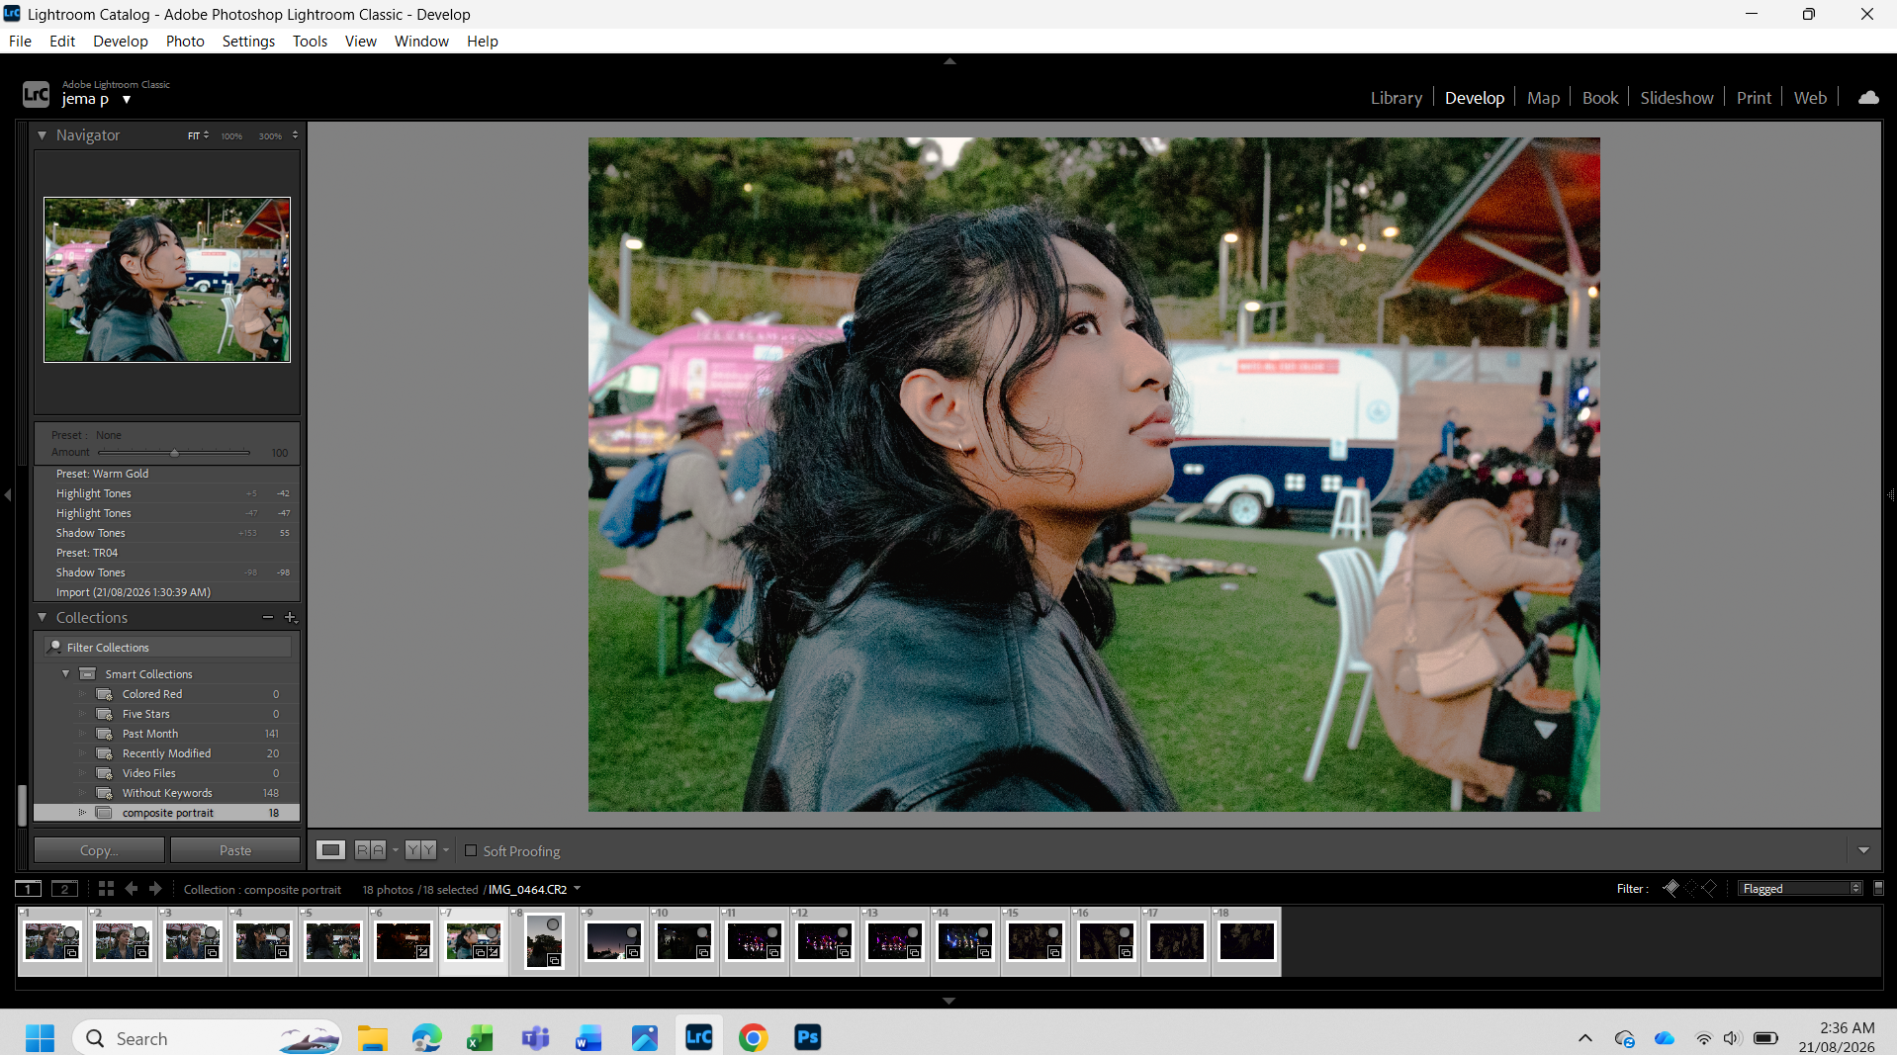
Task: Hide the left panel group
Action: coord(7,494)
